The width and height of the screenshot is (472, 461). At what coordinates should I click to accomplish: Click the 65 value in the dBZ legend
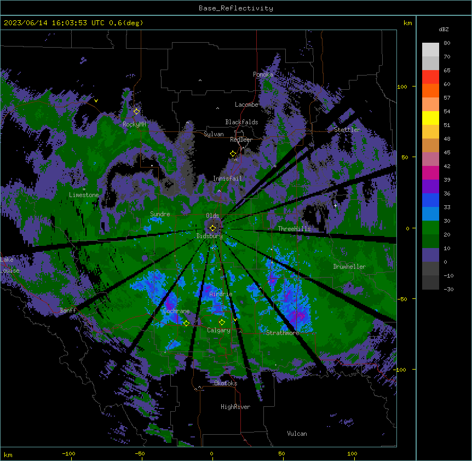pos(447,71)
